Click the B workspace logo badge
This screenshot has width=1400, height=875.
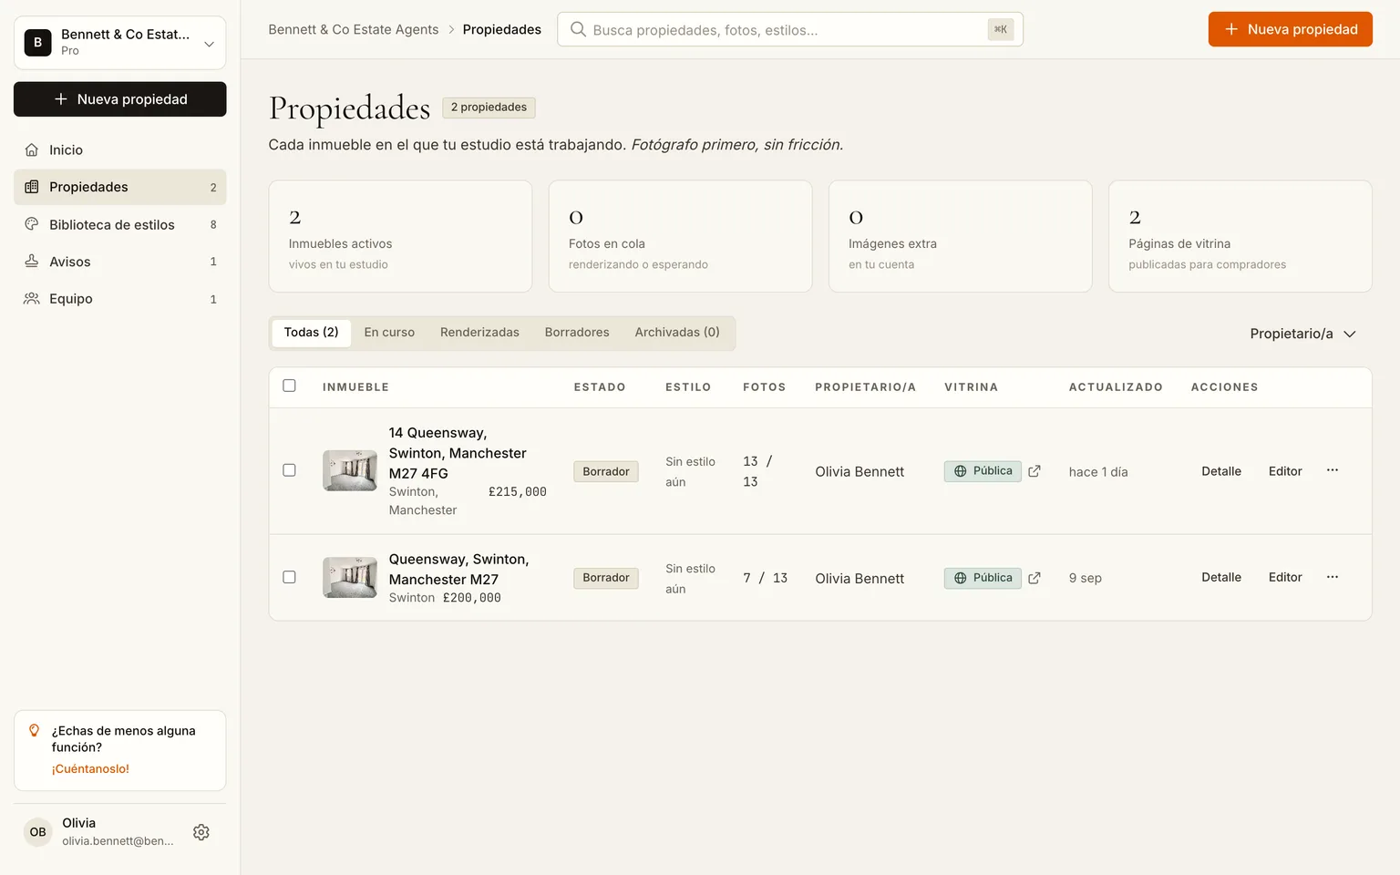pyautogui.click(x=37, y=42)
